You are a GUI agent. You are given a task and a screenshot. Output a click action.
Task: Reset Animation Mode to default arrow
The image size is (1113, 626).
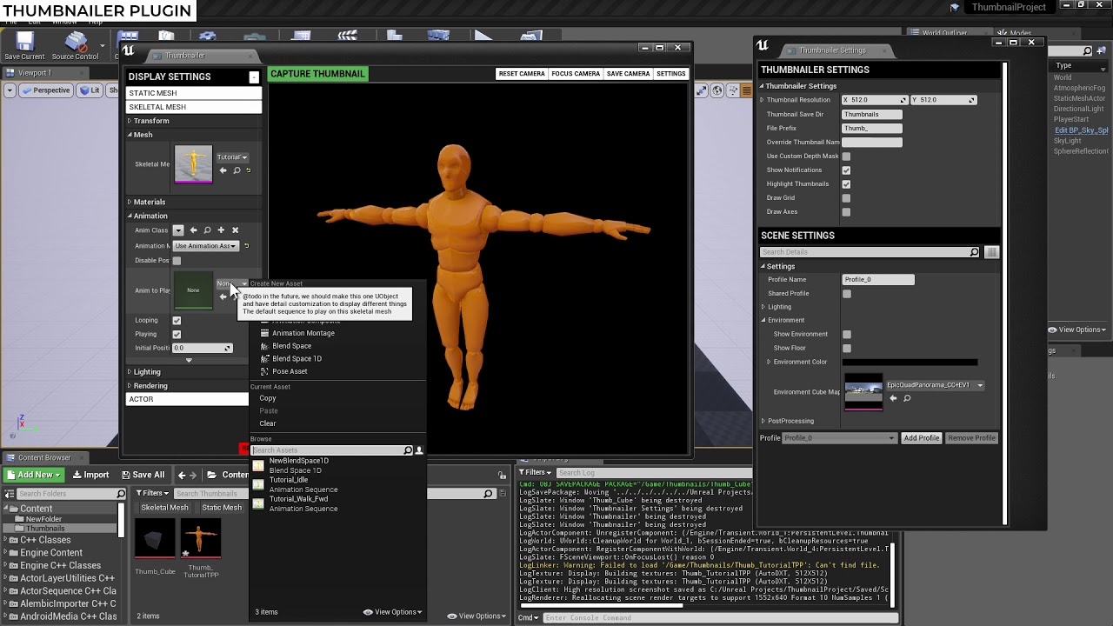(x=246, y=246)
